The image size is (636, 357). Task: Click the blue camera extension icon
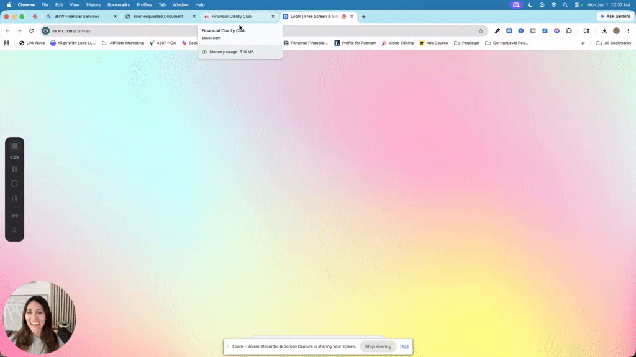pos(509,31)
